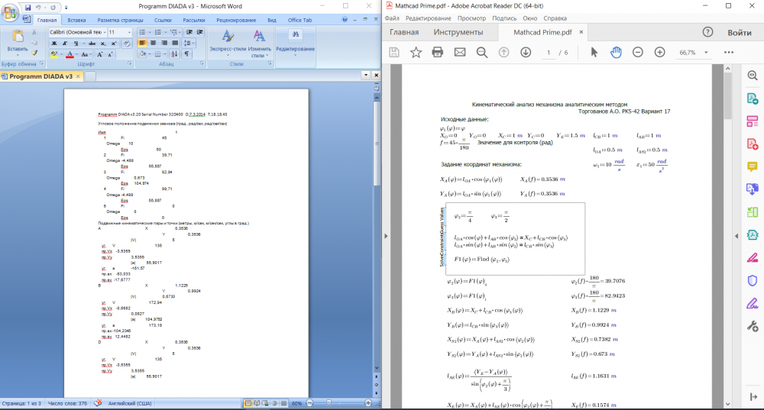The image size is (764, 410).
Task: Click the Sort (А-Я) icon
Action: 174,53
